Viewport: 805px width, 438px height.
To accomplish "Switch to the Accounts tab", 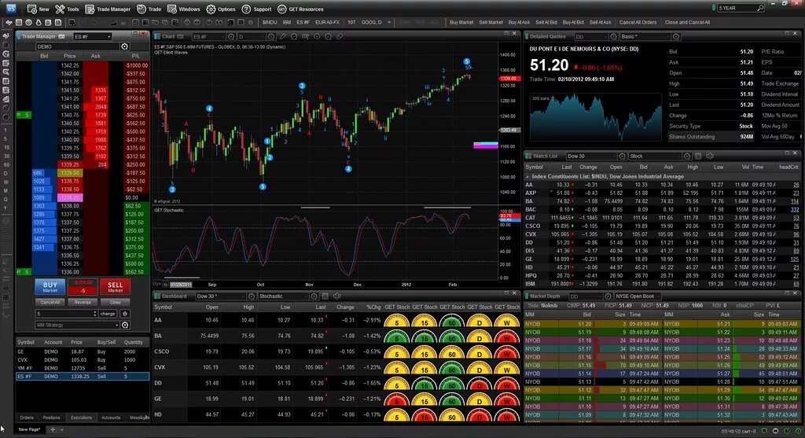I will 111,418.
